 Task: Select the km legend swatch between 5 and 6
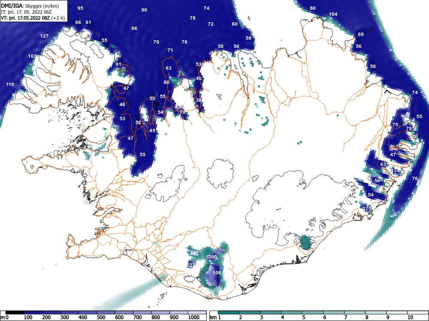[313, 312]
